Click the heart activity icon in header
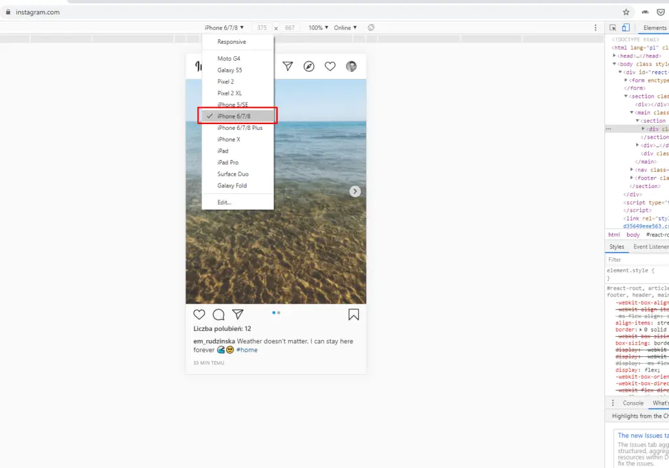The image size is (669, 468). 330,66
